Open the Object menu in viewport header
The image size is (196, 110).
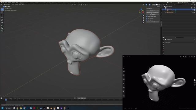point(23,5)
